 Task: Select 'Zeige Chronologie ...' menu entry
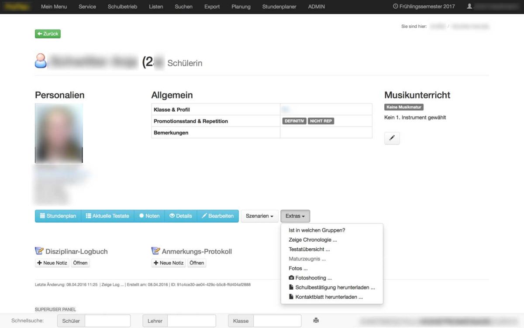[313, 239]
